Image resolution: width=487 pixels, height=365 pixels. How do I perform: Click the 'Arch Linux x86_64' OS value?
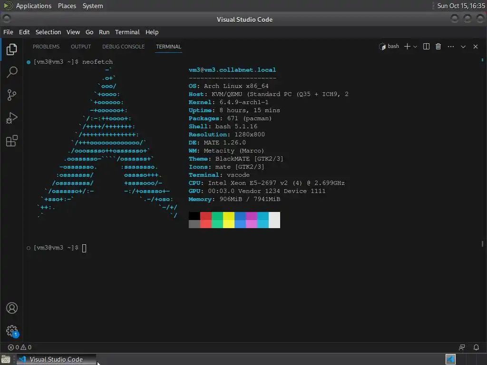(x=236, y=86)
